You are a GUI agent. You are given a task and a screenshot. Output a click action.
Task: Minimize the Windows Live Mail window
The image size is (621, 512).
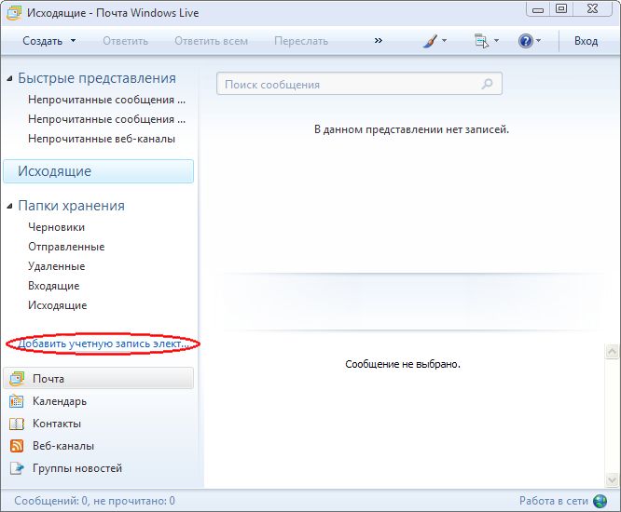tap(538, 9)
